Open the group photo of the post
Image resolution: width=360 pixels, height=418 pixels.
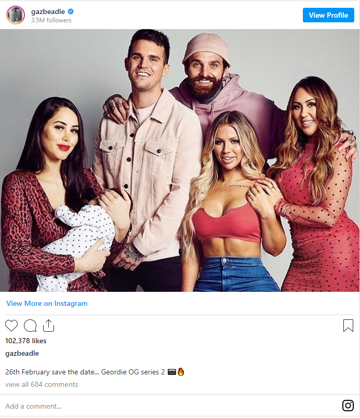click(x=180, y=160)
